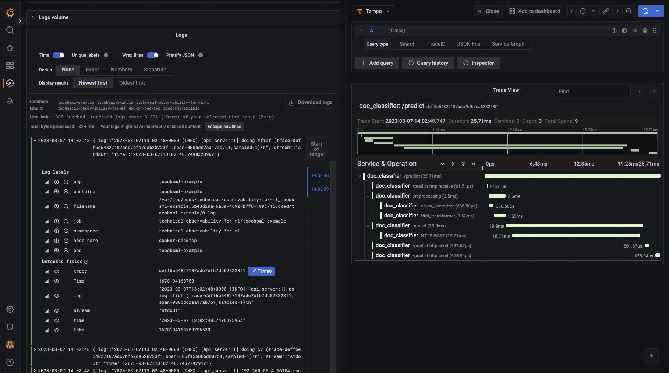Filter out value on container label
Screen dimensions: 669x373
66,192
